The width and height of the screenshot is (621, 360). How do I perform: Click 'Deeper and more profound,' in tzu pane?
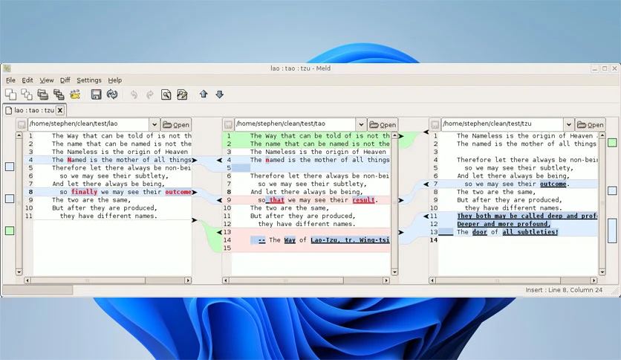click(x=504, y=224)
